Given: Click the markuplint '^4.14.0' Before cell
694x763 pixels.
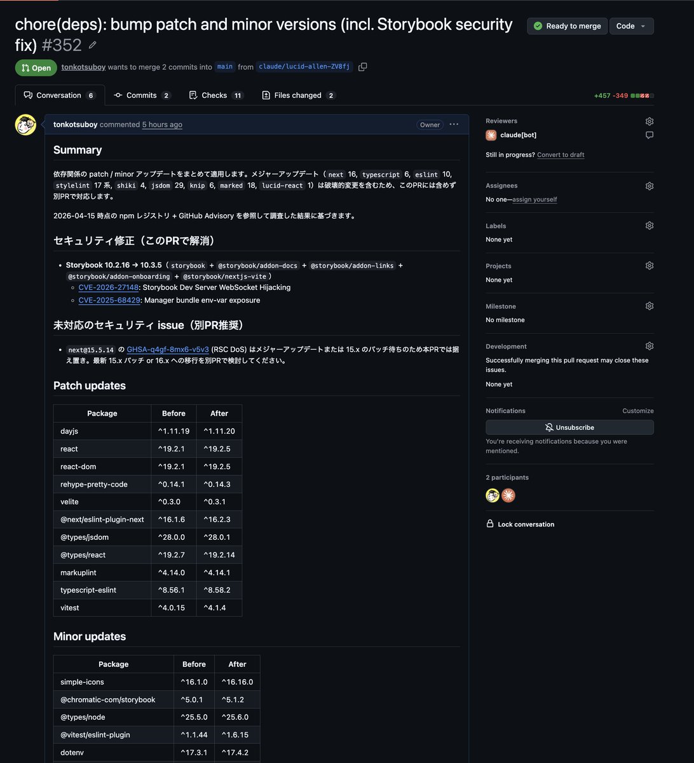Looking at the screenshot, I should (173, 572).
